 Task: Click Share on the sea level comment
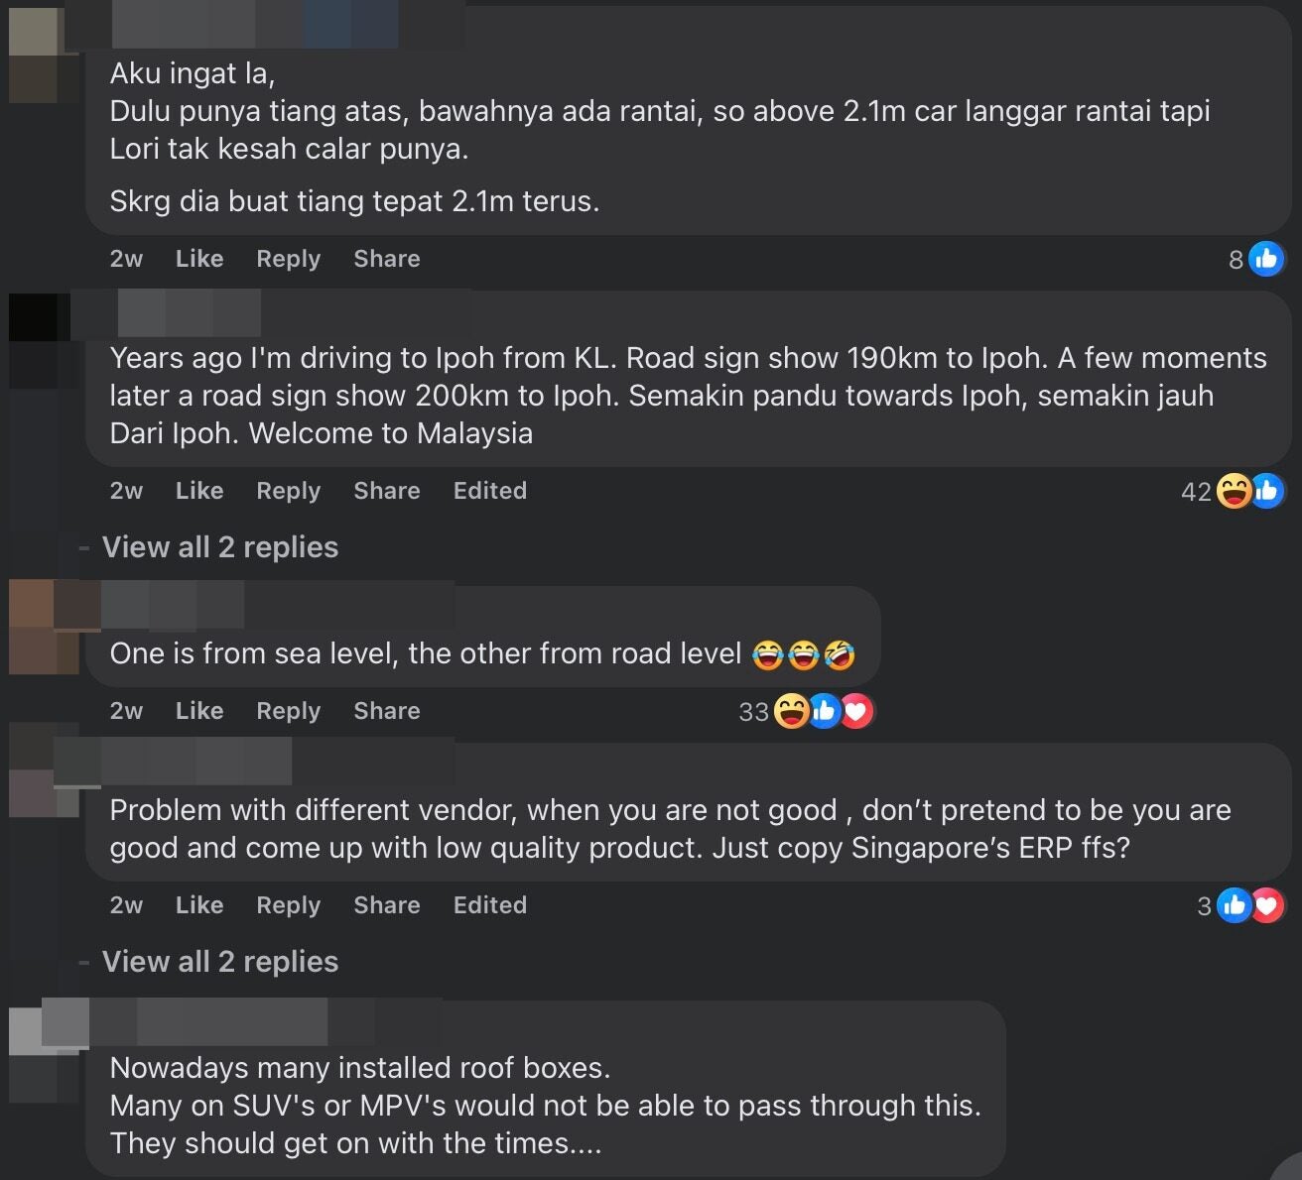(386, 711)
